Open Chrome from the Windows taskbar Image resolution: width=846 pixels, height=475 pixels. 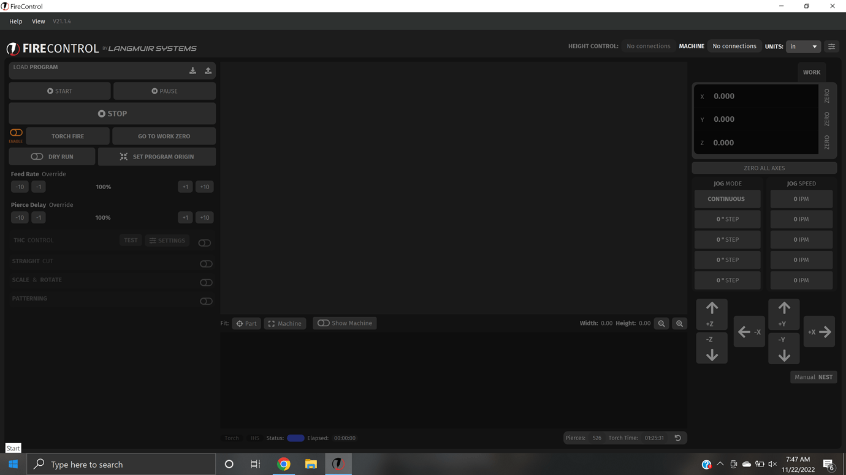[283, 464]
